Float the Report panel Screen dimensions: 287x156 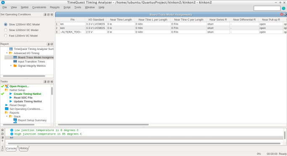(52, 44)
